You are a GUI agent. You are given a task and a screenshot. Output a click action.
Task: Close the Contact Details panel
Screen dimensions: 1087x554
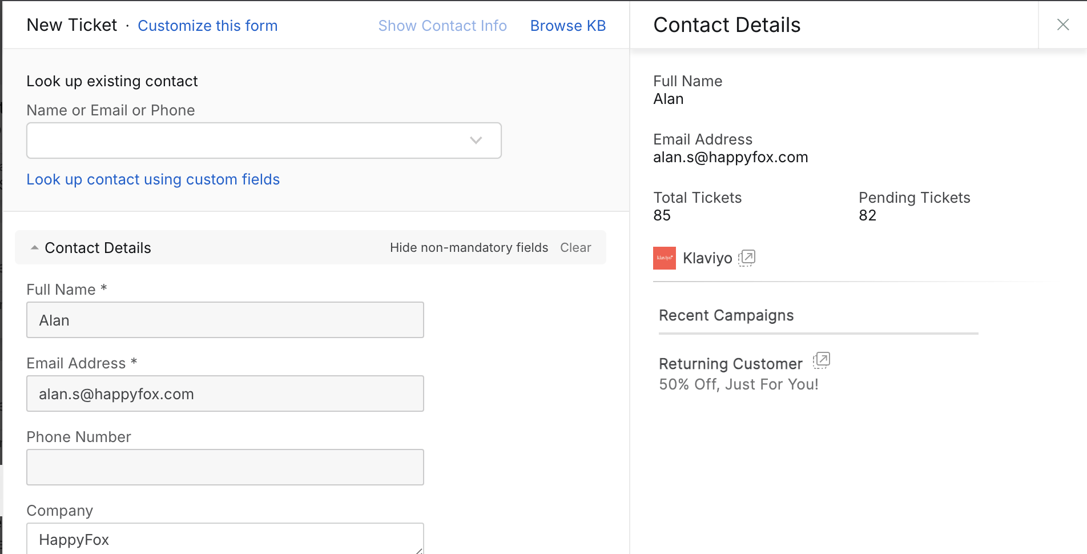click(1062, 25)
